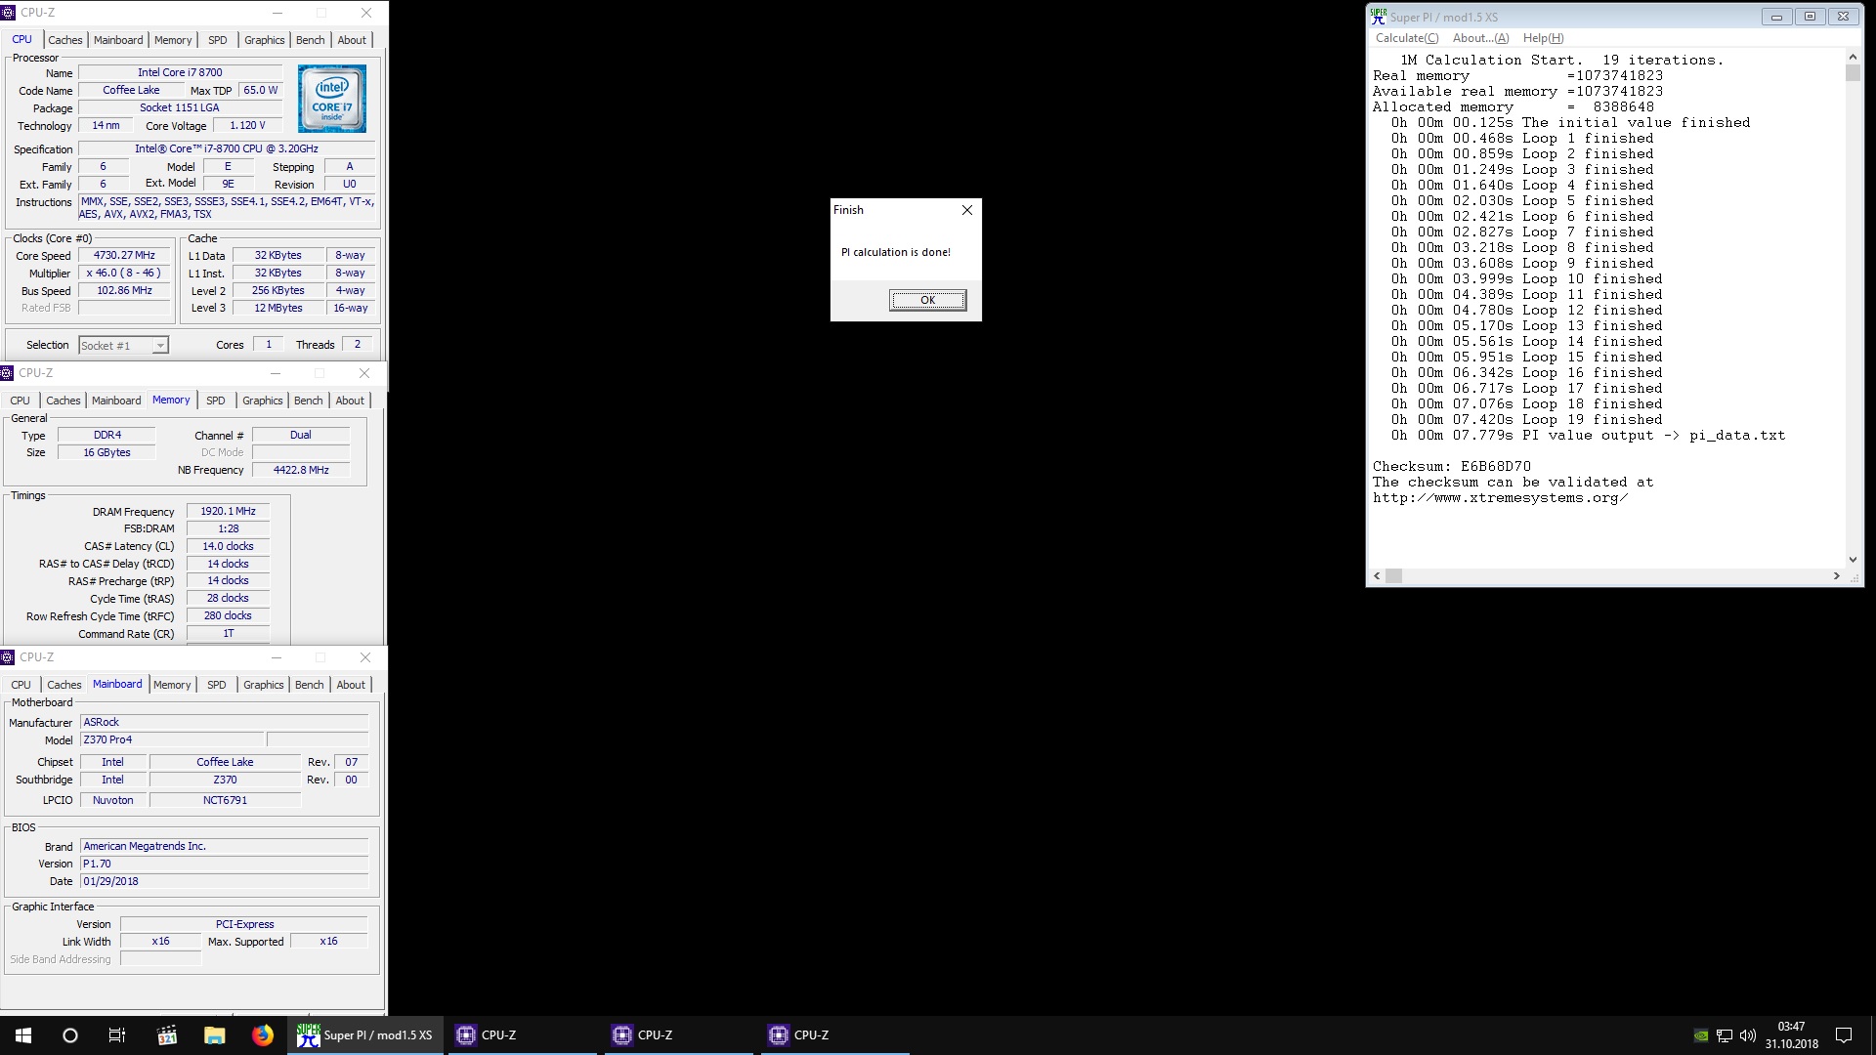Viewport: 1876px width, 1055px height.
Task: Click the Windows Start button
Action: tap(23, 1035)
